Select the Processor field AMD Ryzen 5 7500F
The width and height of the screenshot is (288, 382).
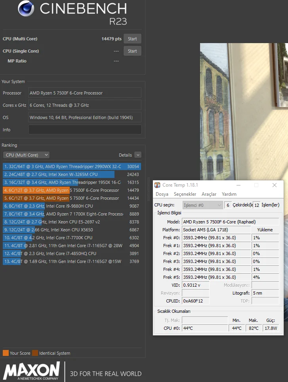tap(85, 93)
